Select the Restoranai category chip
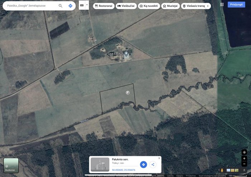The image size is (251, 177). (x=104, y=6)
